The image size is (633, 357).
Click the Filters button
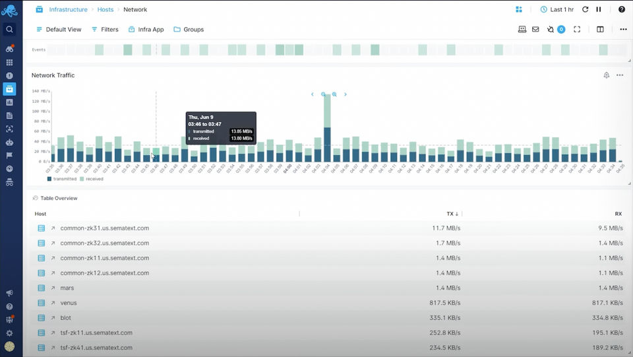point(105,30)
